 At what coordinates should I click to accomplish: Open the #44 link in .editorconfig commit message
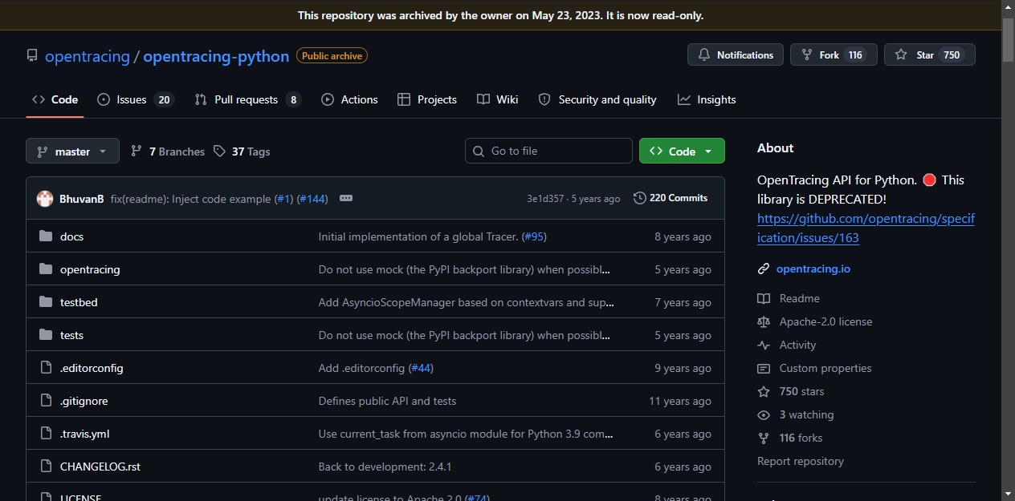[x=420, y=368]
